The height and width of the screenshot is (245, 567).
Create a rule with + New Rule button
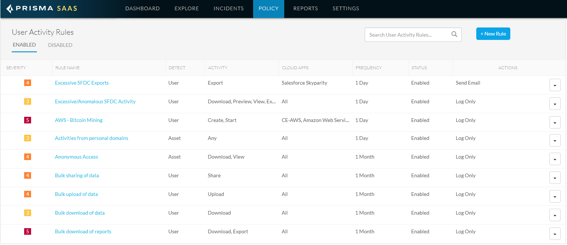(x=493, y=34)
